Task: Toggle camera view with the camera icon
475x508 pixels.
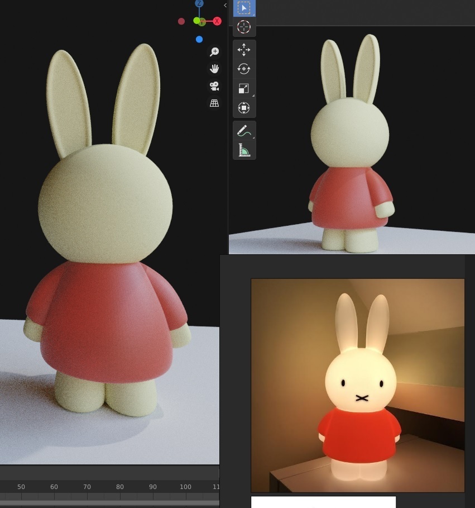Action: 214,86
